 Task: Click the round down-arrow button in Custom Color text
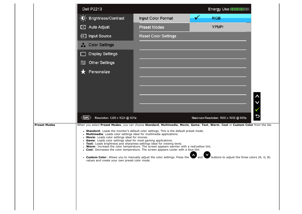pyautogui.click(x=207, y=155)
